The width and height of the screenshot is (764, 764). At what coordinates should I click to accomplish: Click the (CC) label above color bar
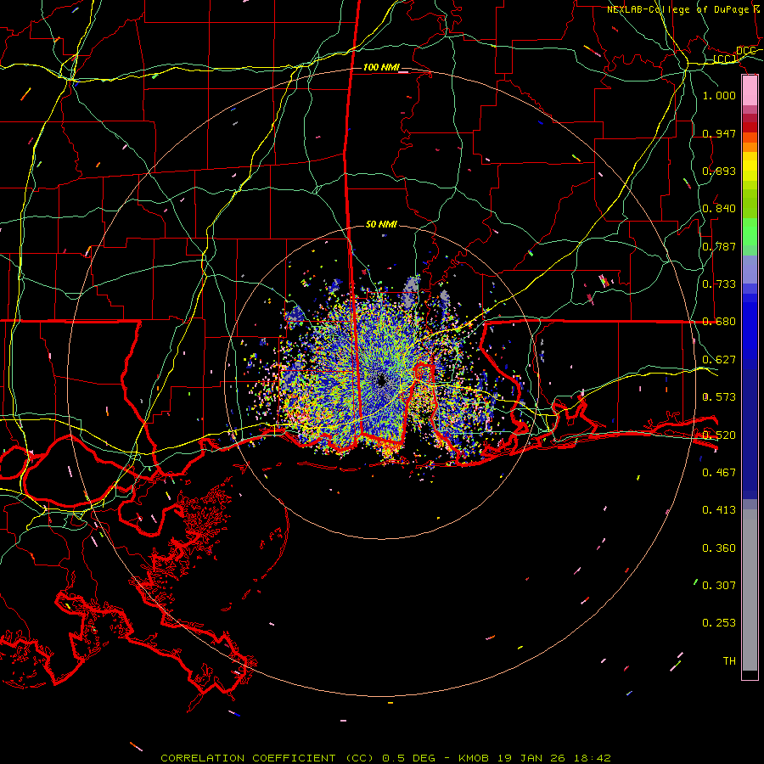point(724,59)
